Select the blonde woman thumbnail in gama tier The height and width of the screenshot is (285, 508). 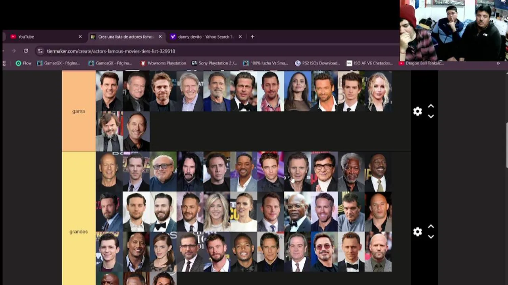point(378,91)
